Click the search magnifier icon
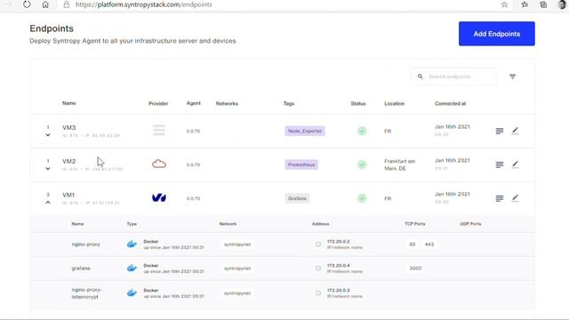The height and width of the screenshot is (320, 569). point(420,76)
